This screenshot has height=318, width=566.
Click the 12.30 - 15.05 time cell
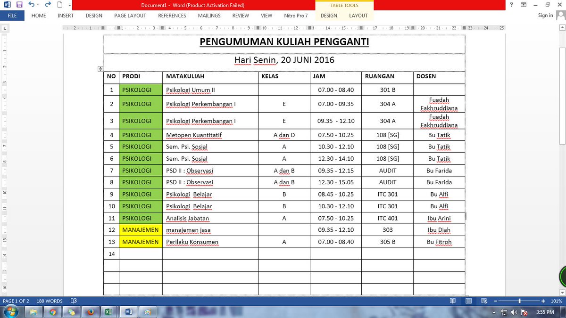point(335,182)
